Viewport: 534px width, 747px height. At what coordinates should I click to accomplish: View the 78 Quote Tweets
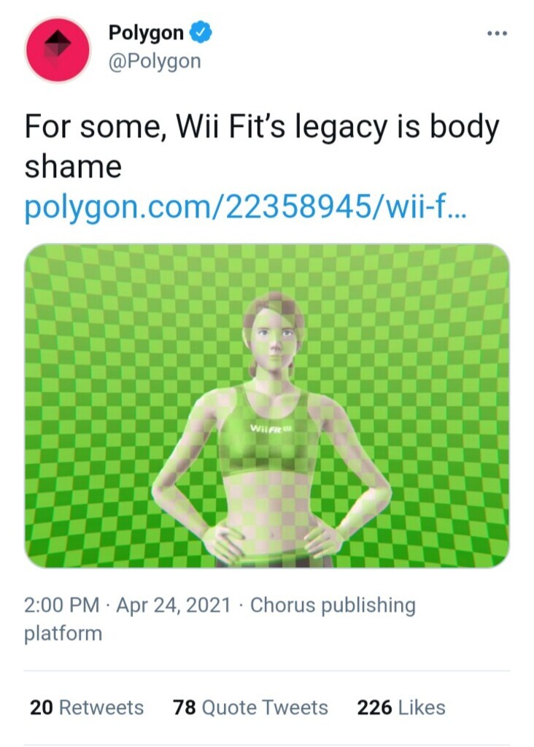click(x=250, y=708)
